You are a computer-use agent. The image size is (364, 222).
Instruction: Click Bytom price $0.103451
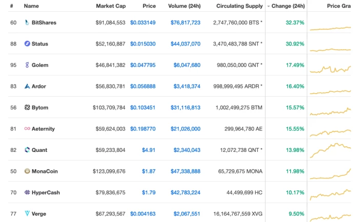[x=143, y=107]
